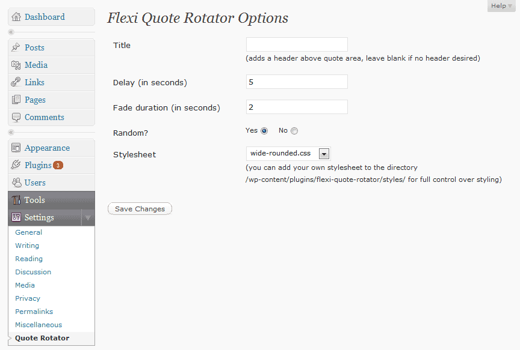The height and width of the screenshot is (350, 520).
Task: Click the Title input field
Action: [297, 44]
